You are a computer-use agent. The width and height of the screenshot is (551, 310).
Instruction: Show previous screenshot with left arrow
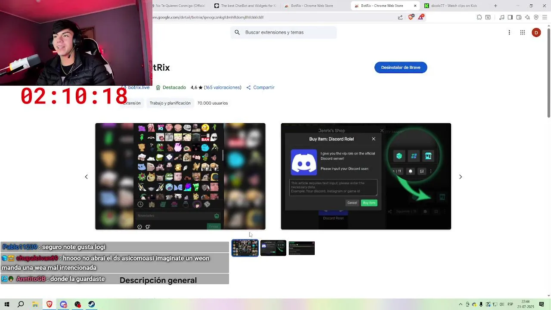[x=86, y=177]
